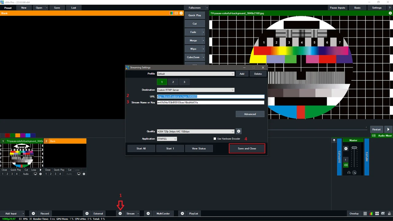Click preview color bars icon
This screenshot has height=221, width=393.
coord(172,13)
